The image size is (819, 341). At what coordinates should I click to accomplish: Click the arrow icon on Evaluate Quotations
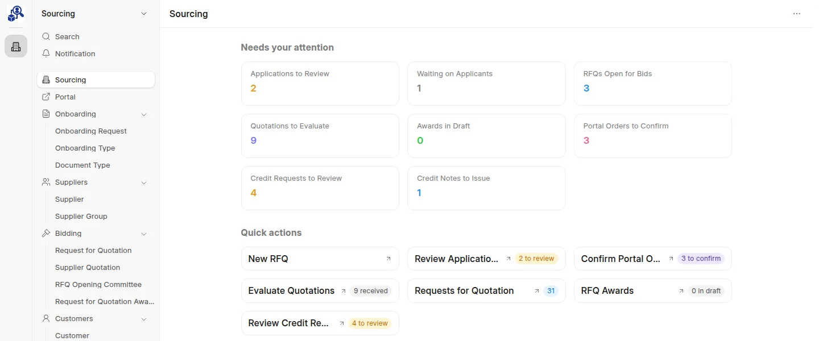(343, 290)
